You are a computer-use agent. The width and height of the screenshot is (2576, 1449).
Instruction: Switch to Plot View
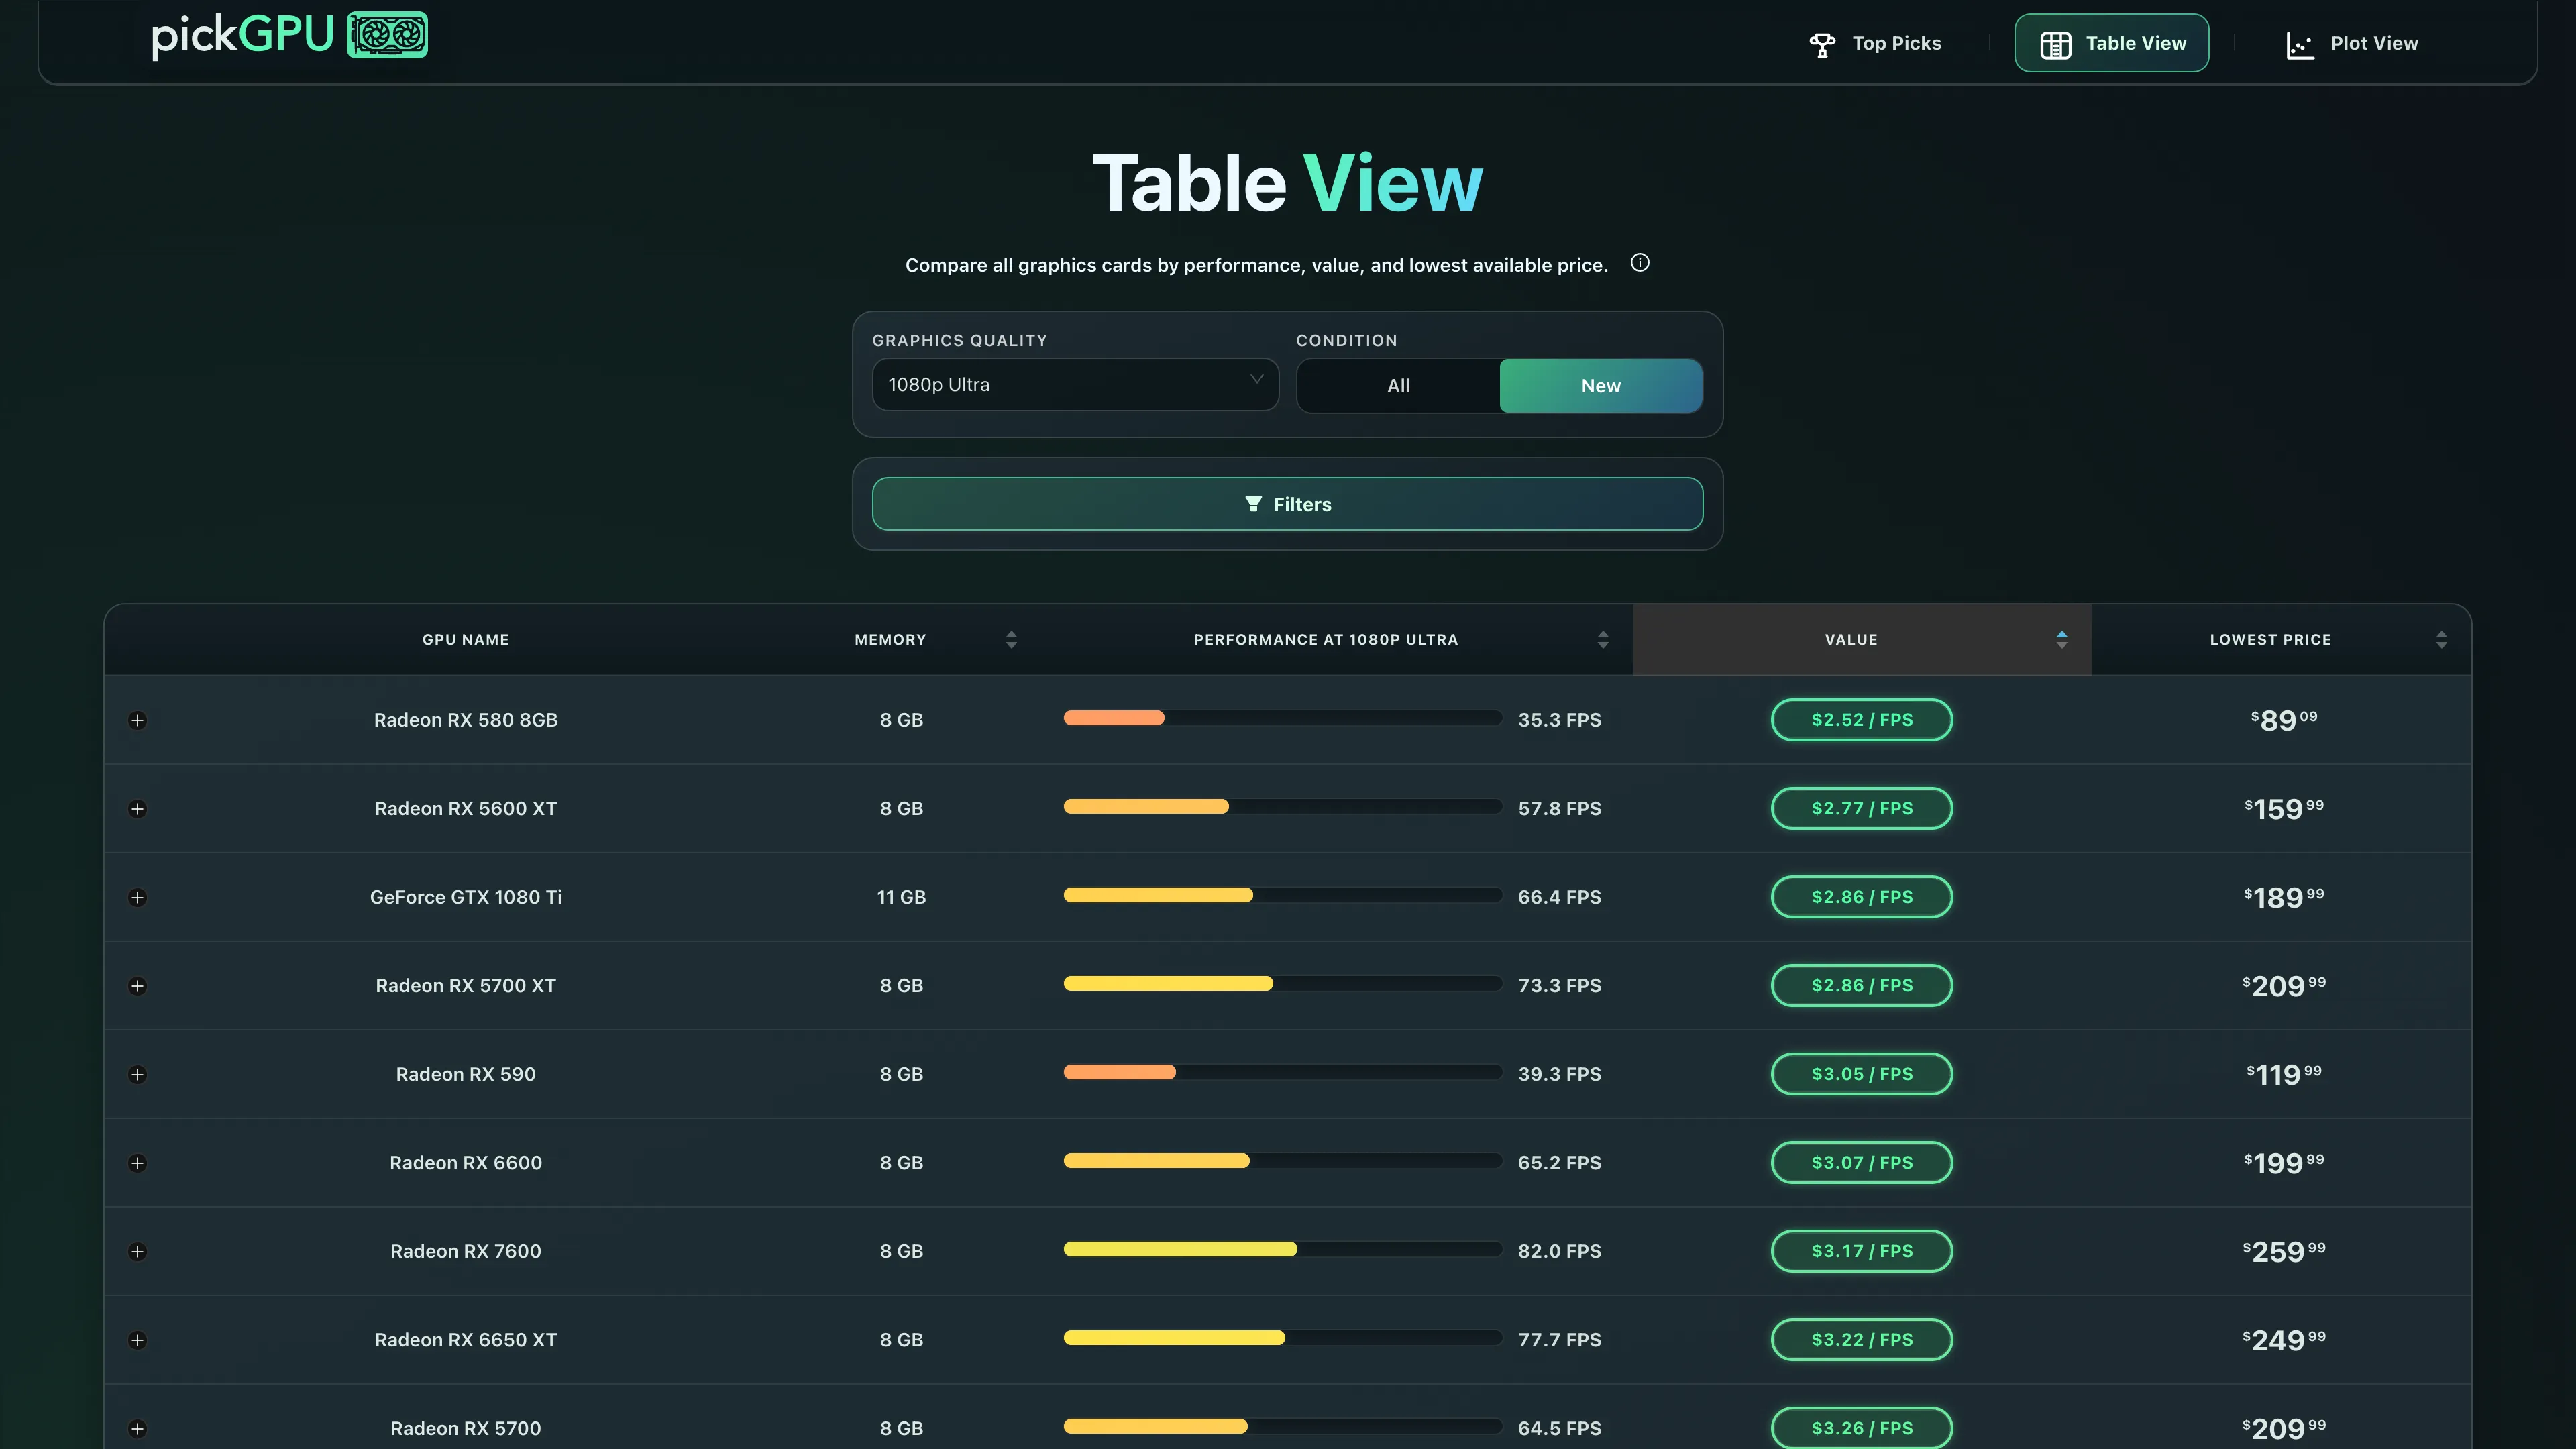click(x=2352, y=44)
